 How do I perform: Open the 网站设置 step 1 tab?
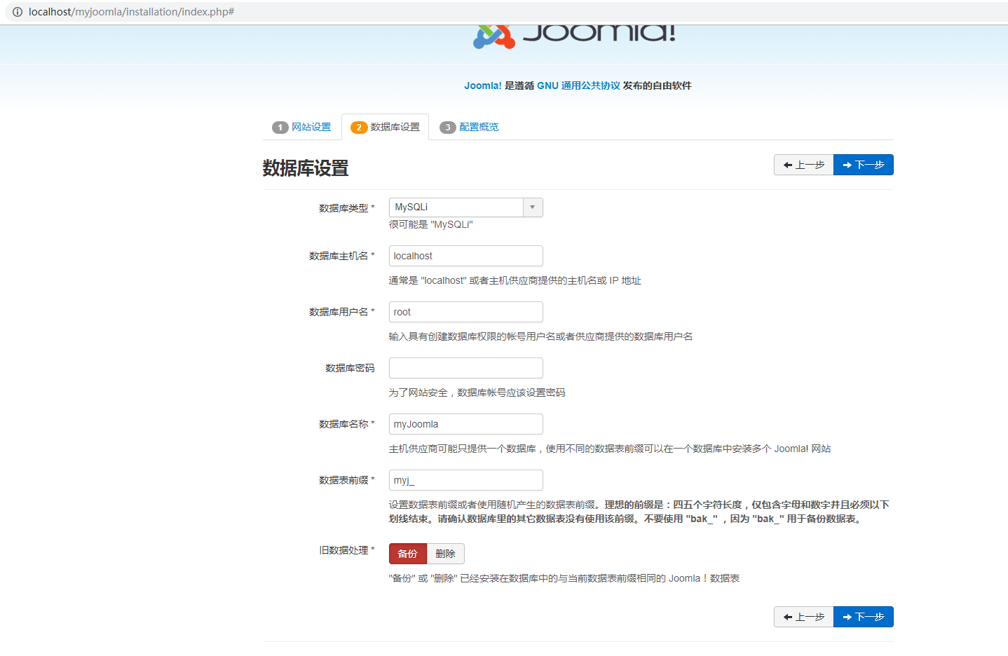coord(301,127)
